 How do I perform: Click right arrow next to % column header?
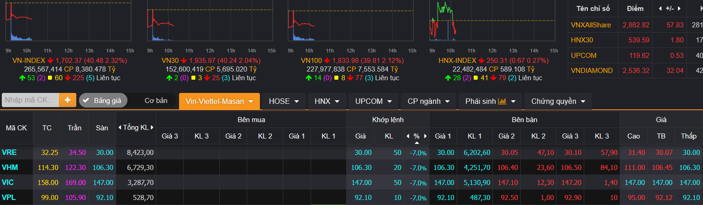(425, 136)
